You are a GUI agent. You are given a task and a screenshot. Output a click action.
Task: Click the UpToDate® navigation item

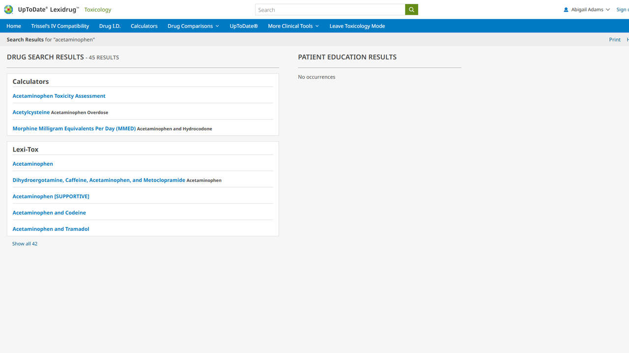(x=244, y=26)
